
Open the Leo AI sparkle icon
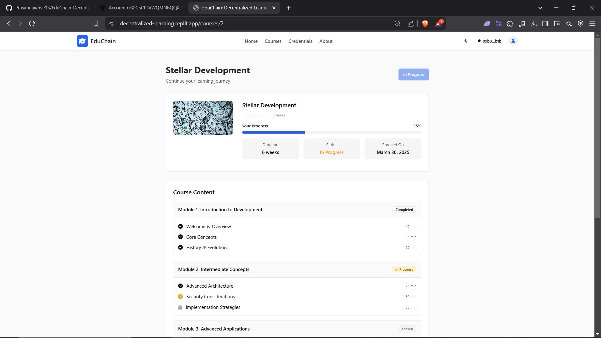(569, 23)
